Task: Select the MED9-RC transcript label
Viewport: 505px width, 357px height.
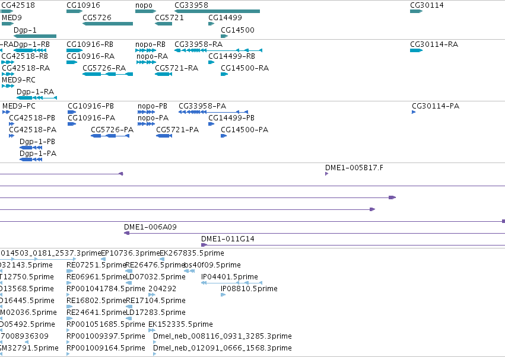Action: (x=18, y=80)
